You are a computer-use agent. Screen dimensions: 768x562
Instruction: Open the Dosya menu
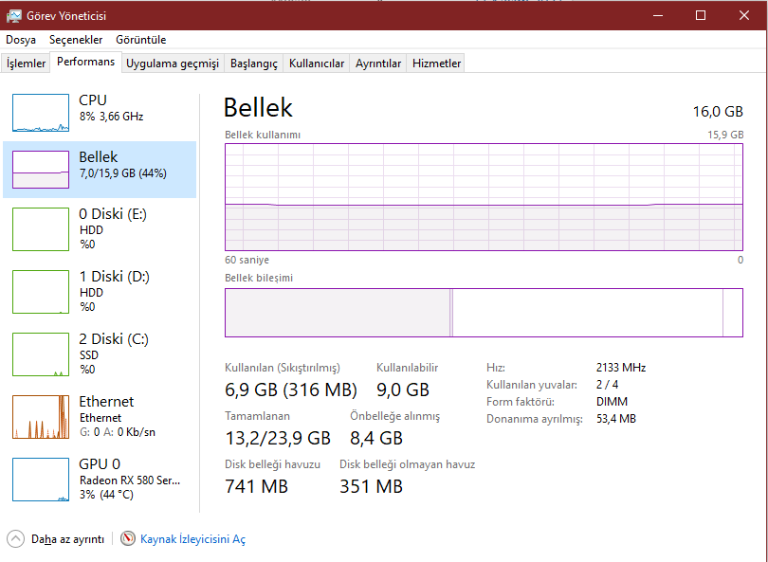pyautogui.click(x=21, y=40)
